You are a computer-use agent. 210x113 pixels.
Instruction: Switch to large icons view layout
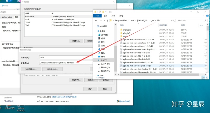(207, 78)
